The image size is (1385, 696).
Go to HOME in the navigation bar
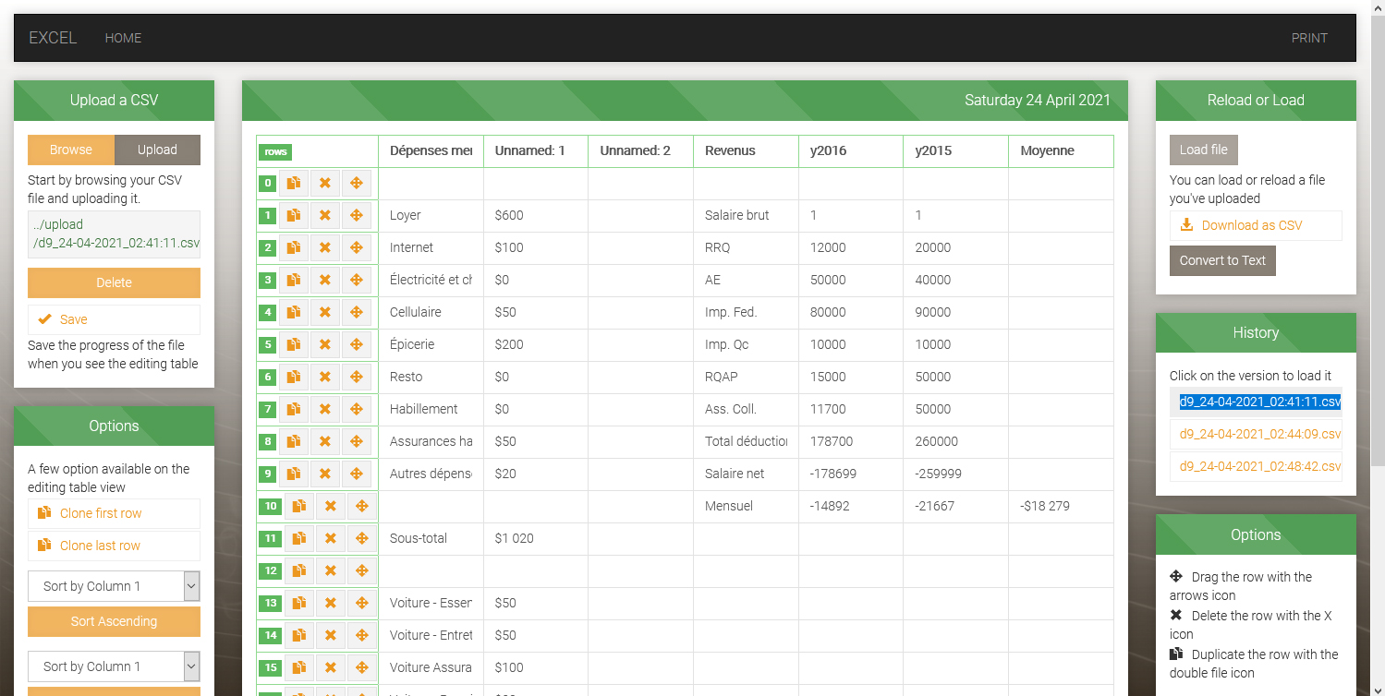pos(123,38)
